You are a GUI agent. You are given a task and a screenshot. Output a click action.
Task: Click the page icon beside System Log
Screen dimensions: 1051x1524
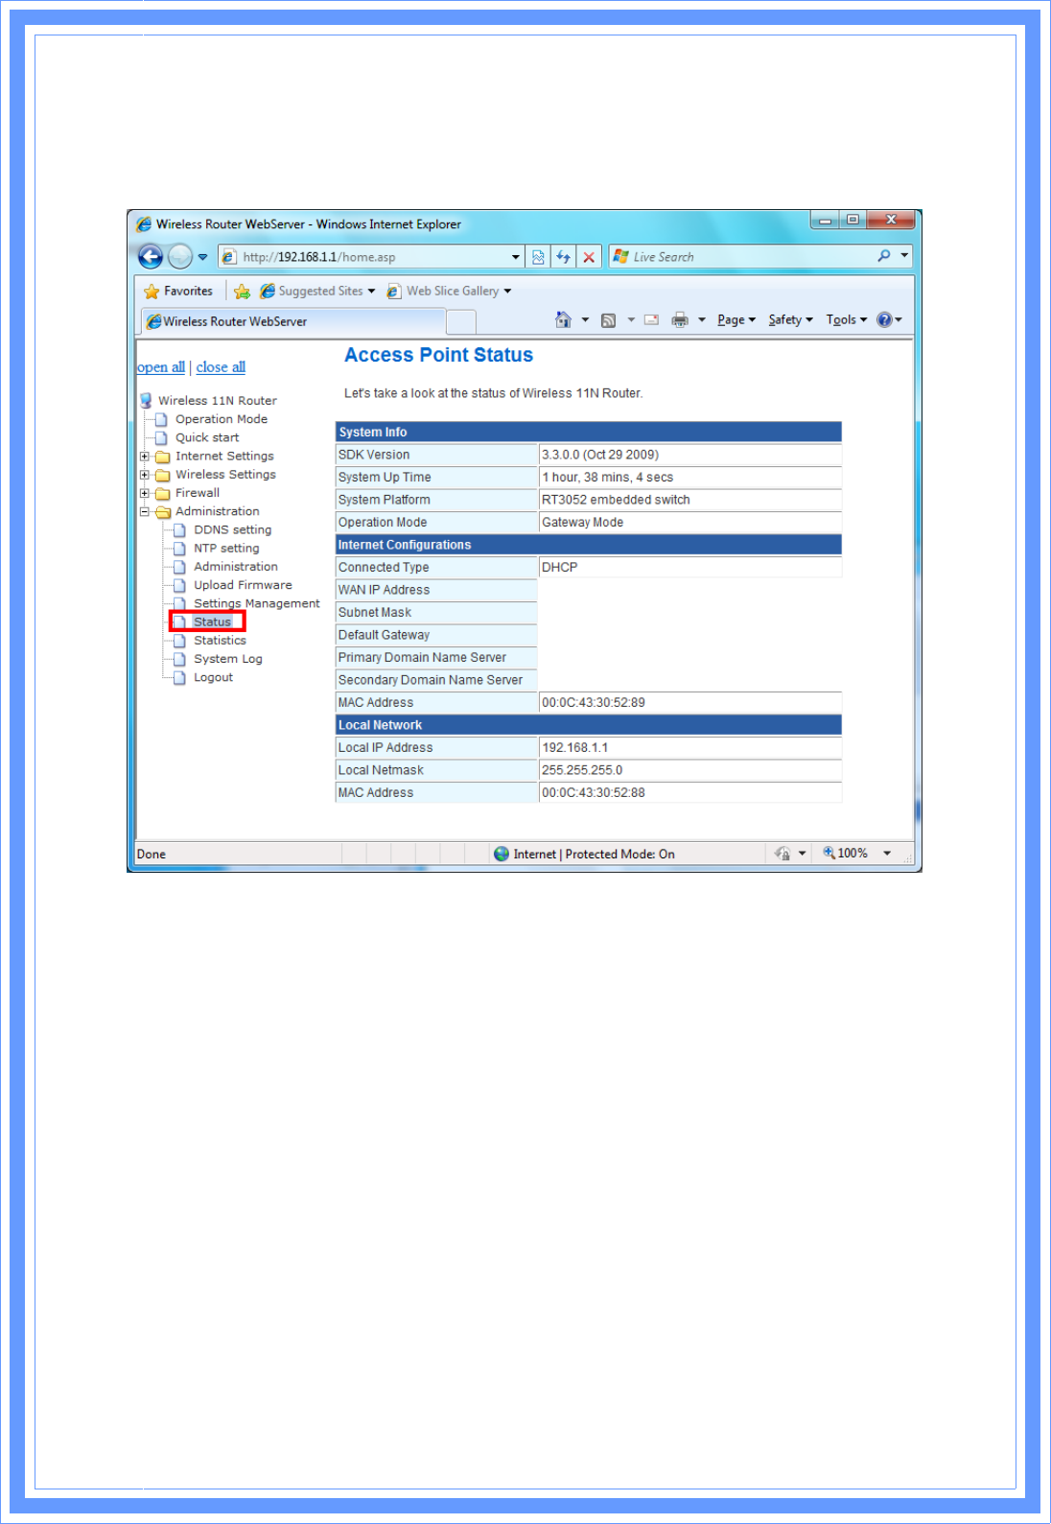179,659
